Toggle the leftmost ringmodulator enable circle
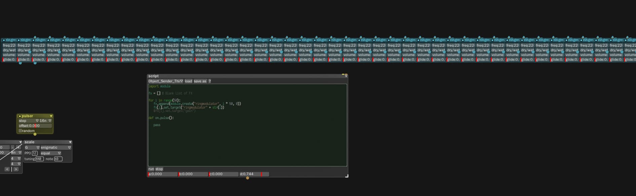The image size is (636, 196). coord(4,40)
